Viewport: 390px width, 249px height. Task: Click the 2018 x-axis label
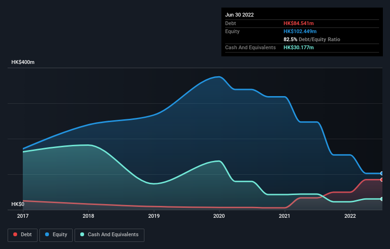88,216
